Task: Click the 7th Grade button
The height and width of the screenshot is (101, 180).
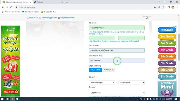Action: (x=167, y=70)
